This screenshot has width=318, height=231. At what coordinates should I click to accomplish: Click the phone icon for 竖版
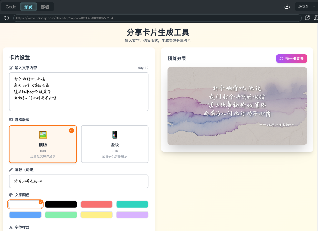pos(115,135)
